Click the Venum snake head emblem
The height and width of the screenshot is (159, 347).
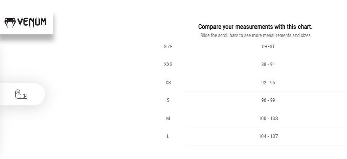pos(10,22)
